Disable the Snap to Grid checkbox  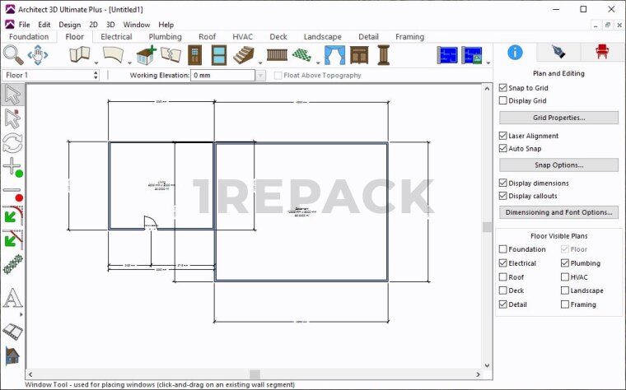(503, 87)
